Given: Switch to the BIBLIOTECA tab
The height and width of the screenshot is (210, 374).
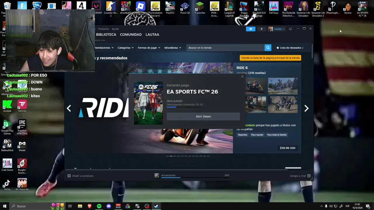Looking at the screenshot, I should click(x=106, y=34).
